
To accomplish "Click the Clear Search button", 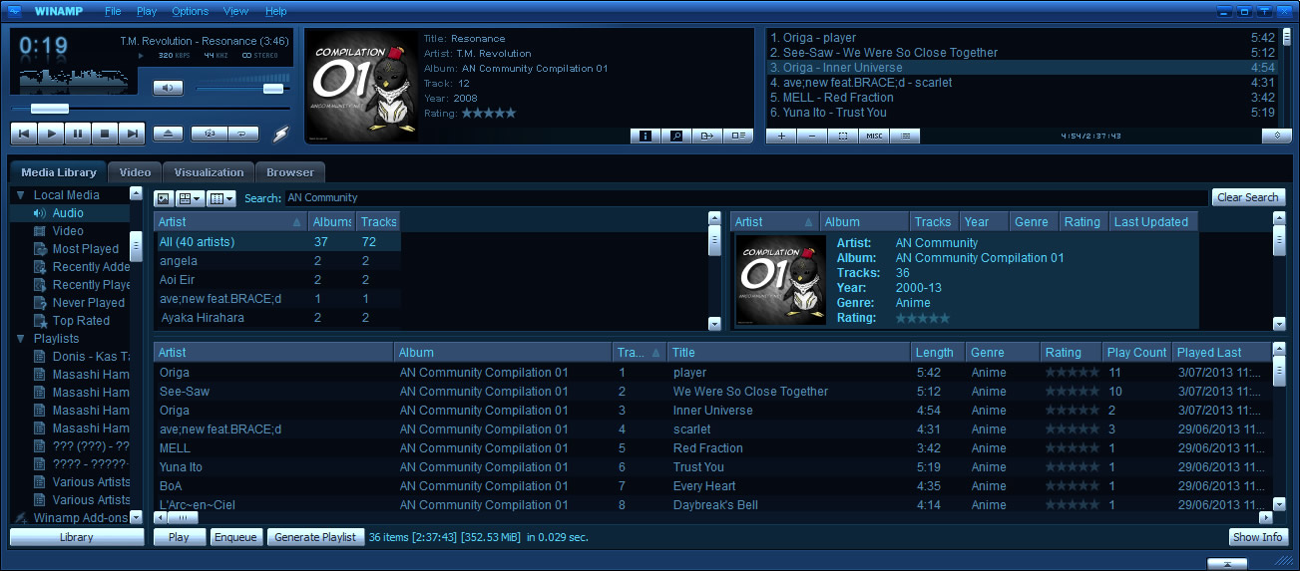I will [x=1247, y=197].
